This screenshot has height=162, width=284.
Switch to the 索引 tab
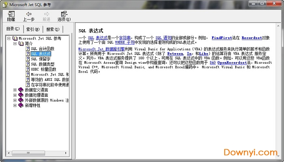[x=33, y=29]
